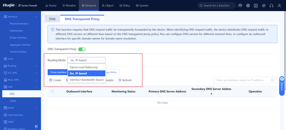This screenshot has width=286, height=130.
Task: Open the compass navigation icon in header
Action: [263, 6]
